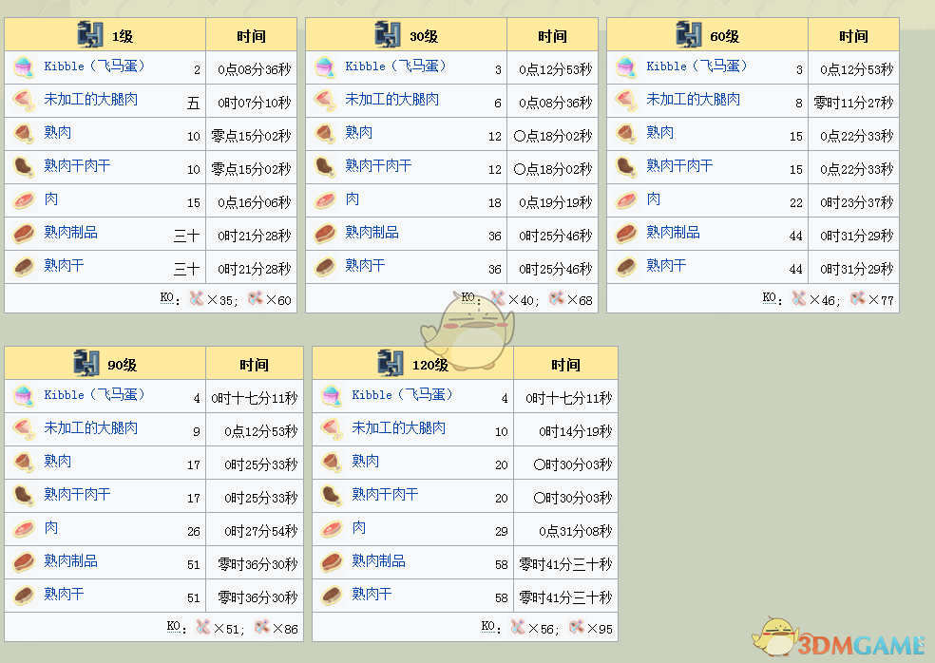This screenshot has height=663, width=935.
Task: Click the Kibble egg icon in 120级 table
Action: click(x=332, y=395)
